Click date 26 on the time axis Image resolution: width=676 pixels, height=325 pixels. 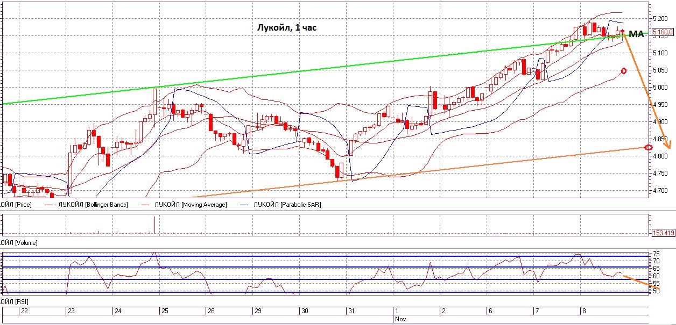tap(211, 311)
